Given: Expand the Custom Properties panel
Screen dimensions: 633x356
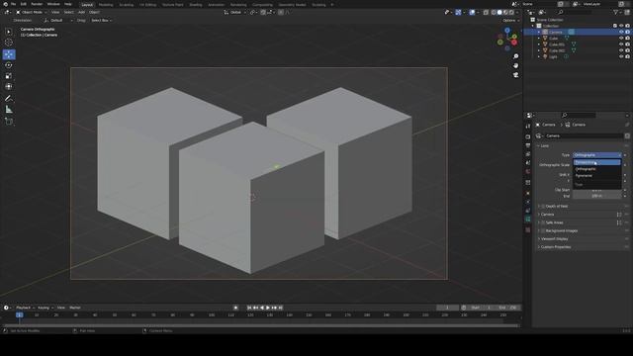Looking at the screenshot, I should [555, 247].
